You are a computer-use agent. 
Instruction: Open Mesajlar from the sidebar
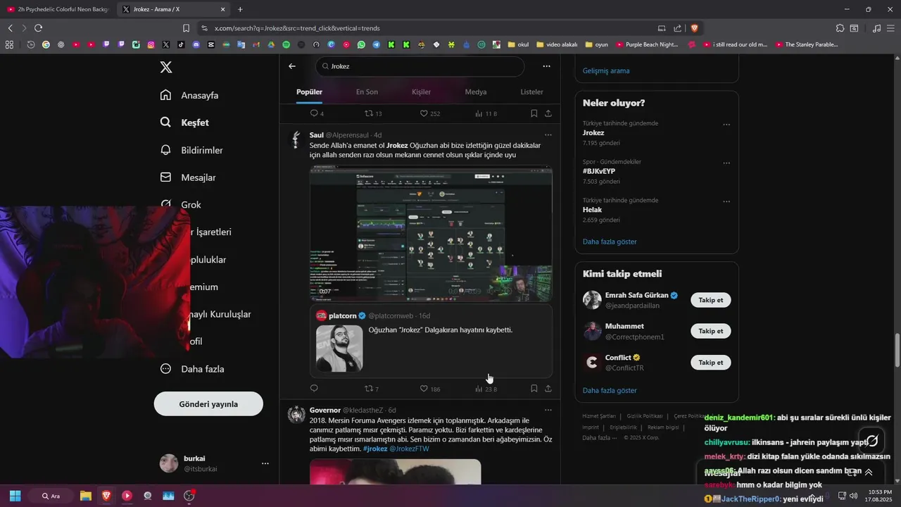pos(188,177)
